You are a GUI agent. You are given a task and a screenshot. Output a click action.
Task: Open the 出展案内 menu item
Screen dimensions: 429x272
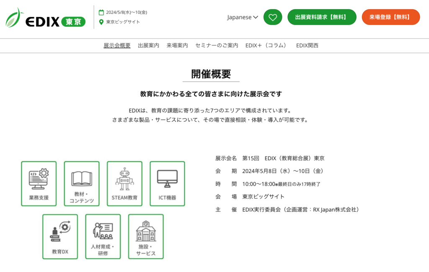(148, 46)
